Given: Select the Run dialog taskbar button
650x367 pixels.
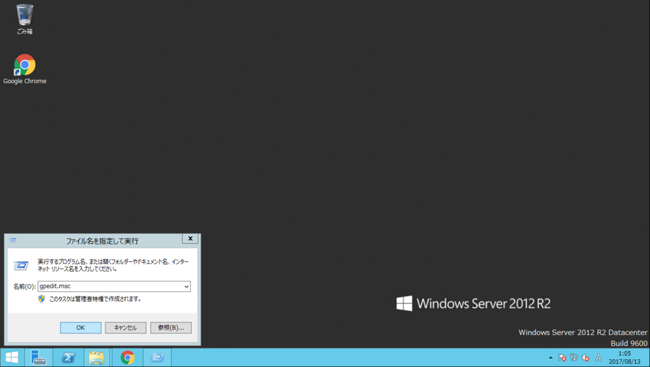Looking at the screenshot, I should tap(157, 357).
